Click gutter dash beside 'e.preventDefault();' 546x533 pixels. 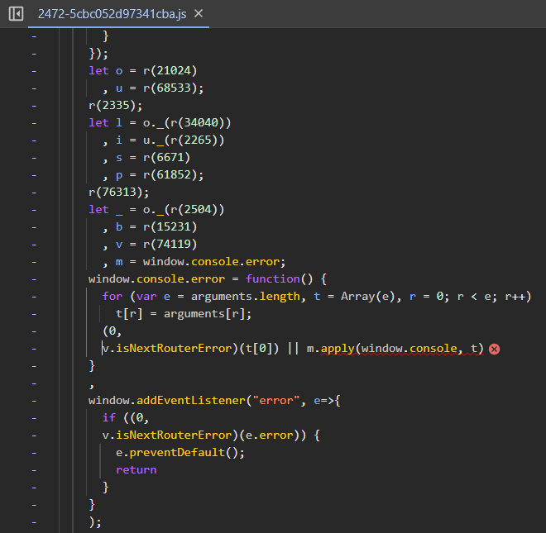(x=34, y=453)
